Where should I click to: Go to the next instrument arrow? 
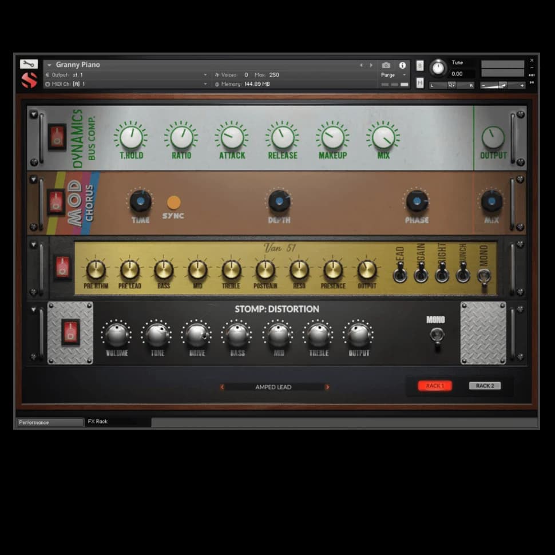click(371, 65)
